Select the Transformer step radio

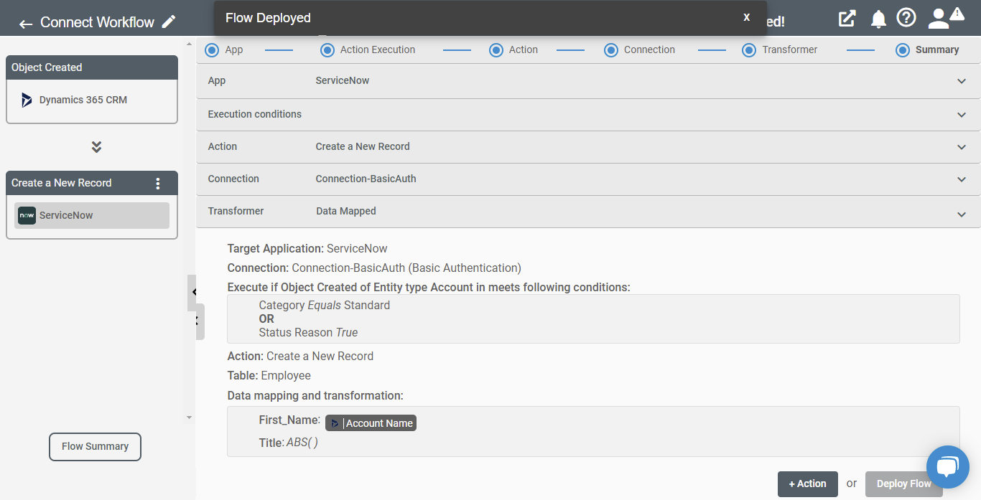tap(749, 50)
